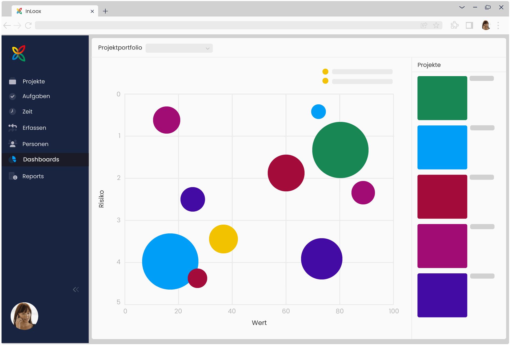Open Aufgaben in the sidebar
The height and width of the screenshot is (346, 512).
[x=36, y=96]
